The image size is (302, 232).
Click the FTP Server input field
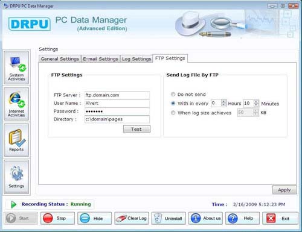pyautogui.click(x=117, y=95)
